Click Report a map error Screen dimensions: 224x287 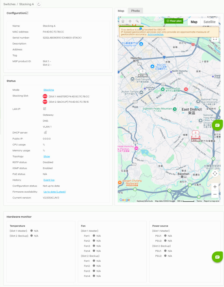[x=212, y=201]
